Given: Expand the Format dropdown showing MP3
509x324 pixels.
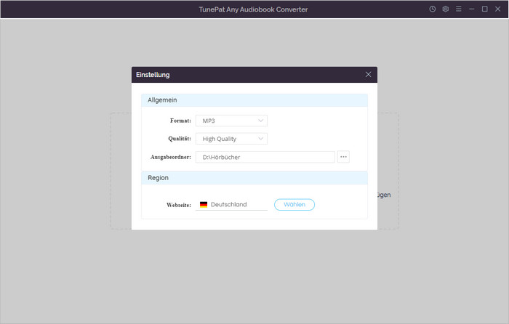Looking at the screenshot, I should click(231, 121).
